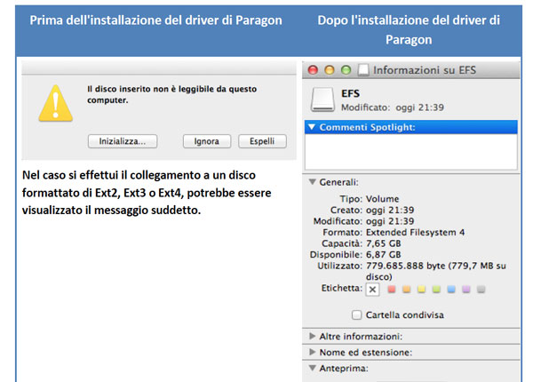Click the small document icon in title bar
Screen dimensions: 533x382
pos(363,70)
